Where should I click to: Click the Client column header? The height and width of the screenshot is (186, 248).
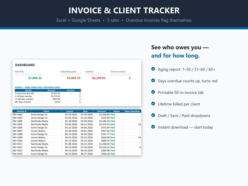click(46, 111)
